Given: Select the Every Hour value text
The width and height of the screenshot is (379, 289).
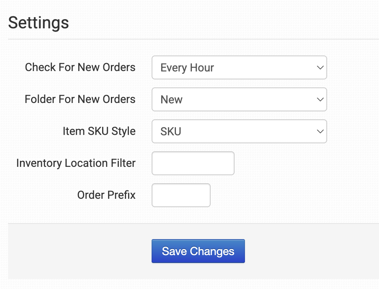Looking at the screenshot, I should point(187,68).
